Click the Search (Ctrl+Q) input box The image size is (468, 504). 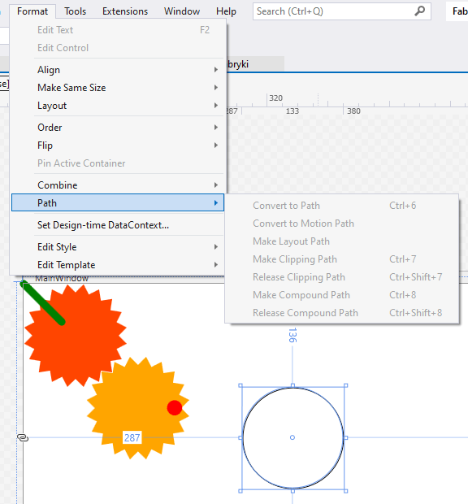pyautogui.click(x=342, y=11)
